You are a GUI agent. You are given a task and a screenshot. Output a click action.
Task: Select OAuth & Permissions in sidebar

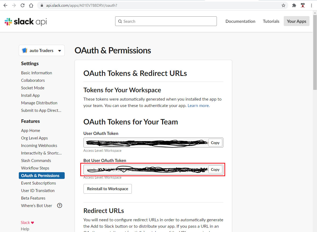coord(42,175)
